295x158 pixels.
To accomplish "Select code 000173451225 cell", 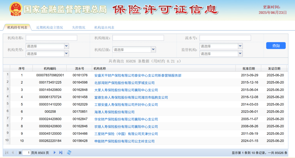I will 50,83.
